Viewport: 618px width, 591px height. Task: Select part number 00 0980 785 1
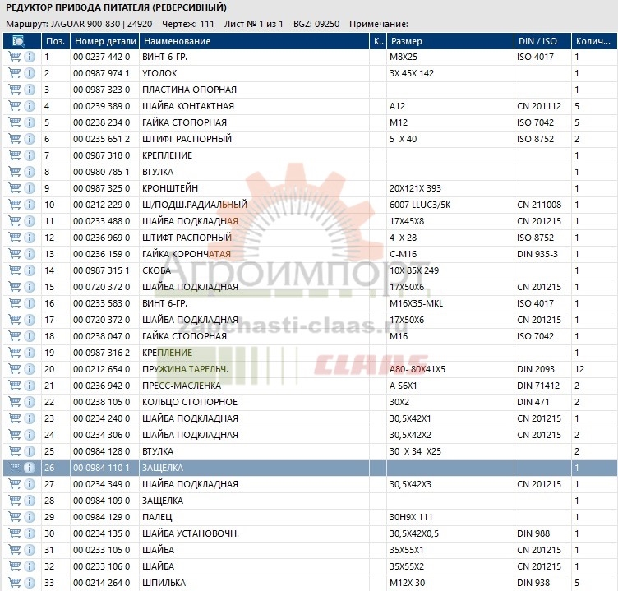[x=101, y=172]
